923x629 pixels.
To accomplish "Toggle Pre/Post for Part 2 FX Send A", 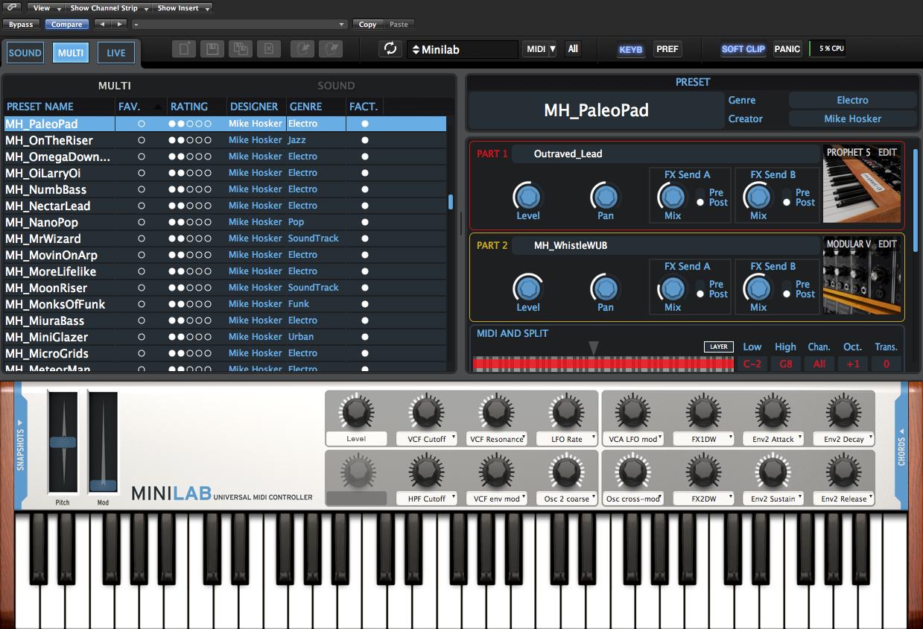I will coord(700,289).
